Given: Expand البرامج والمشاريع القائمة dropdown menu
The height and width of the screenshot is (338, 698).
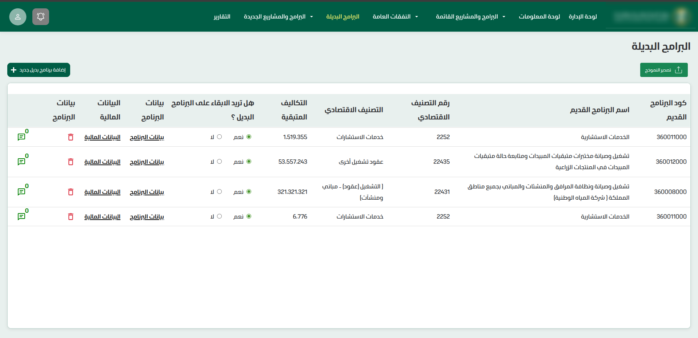Looking at the screenshot, I should (470, 17).
